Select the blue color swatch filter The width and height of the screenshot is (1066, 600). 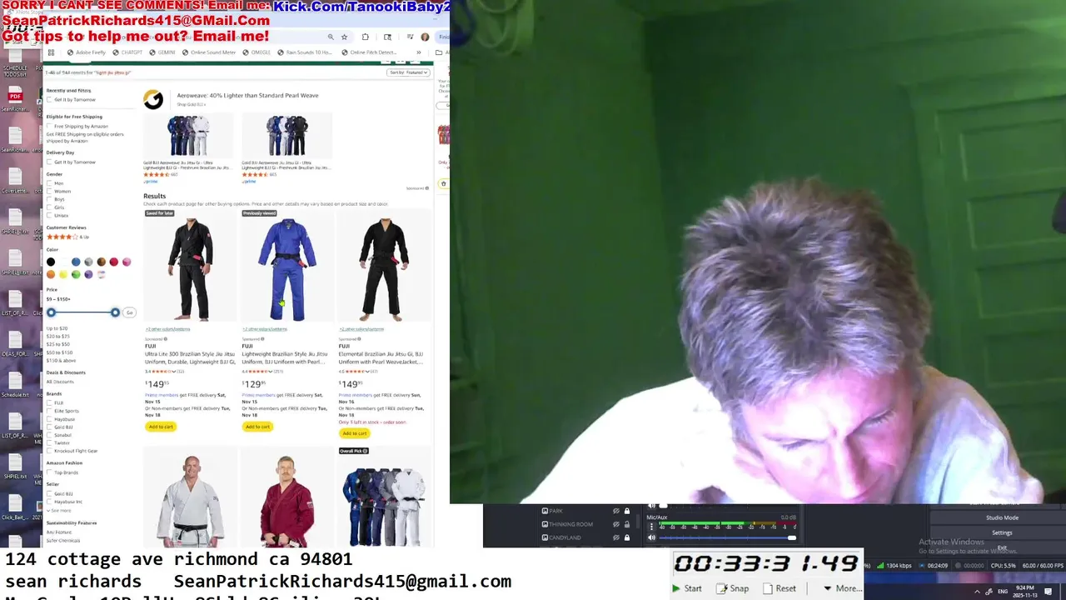[76, 262]
